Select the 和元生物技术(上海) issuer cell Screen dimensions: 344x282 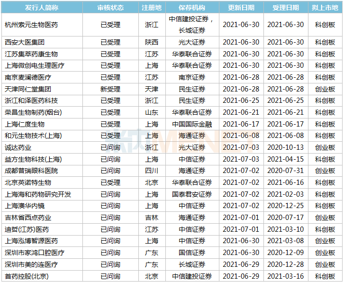click(42, 136)
